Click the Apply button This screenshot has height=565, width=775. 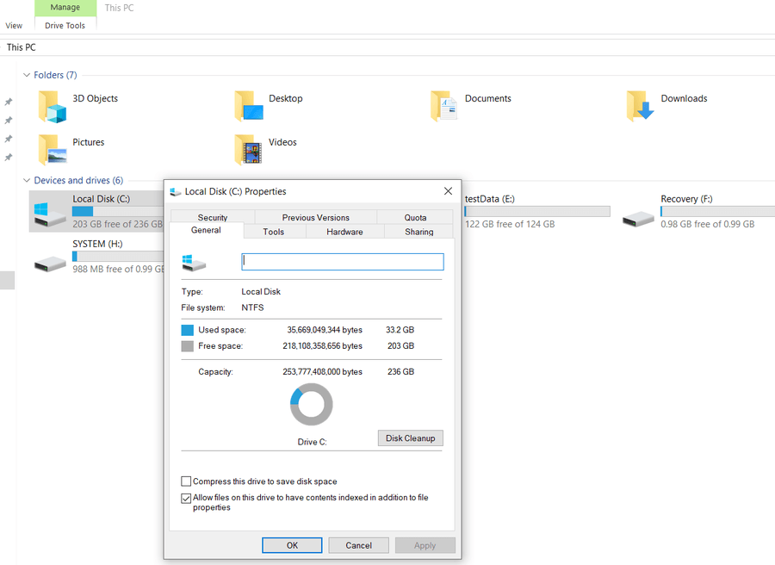tap(425, 545)
